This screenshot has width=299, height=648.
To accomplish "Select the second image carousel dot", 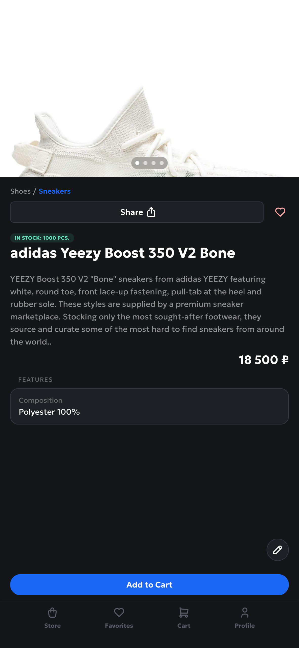I will tap(145, 163).
